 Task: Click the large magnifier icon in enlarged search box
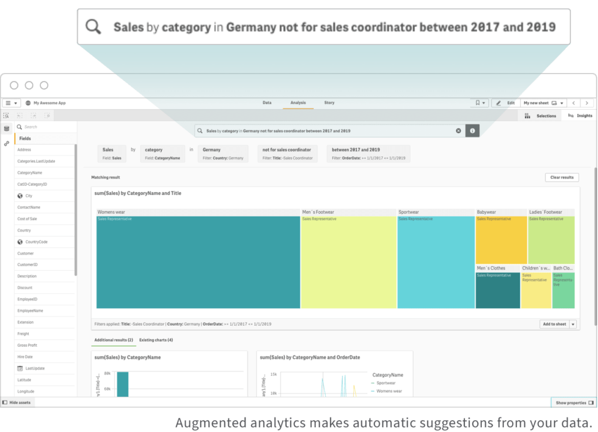(x=93, y=27)
